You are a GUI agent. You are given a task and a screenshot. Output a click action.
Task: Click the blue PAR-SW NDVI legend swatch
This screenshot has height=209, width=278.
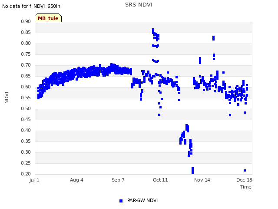point(121,201)
